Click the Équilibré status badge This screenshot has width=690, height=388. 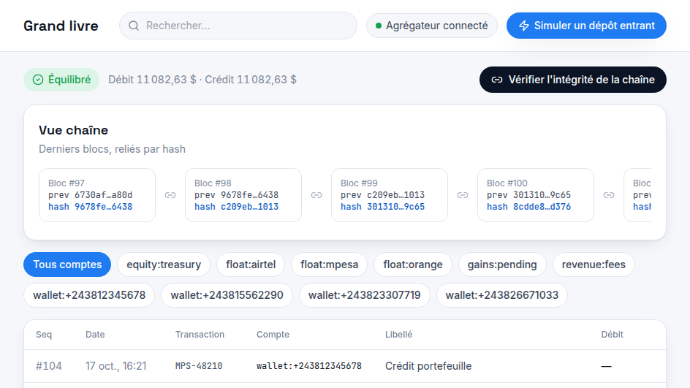61,80
